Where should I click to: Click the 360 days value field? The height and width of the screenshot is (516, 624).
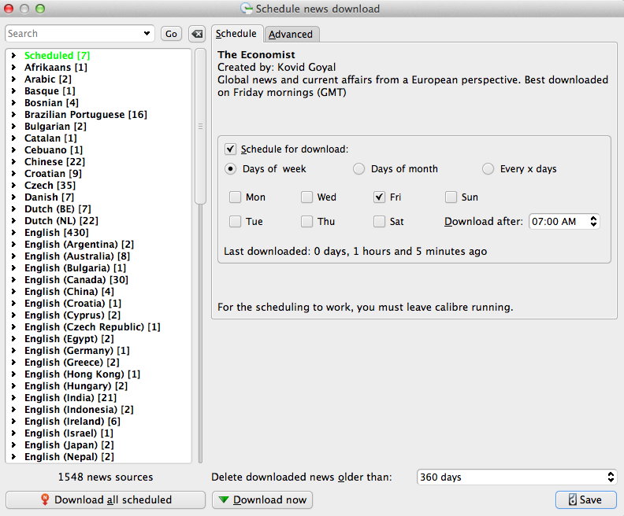[x=511, y=477]
